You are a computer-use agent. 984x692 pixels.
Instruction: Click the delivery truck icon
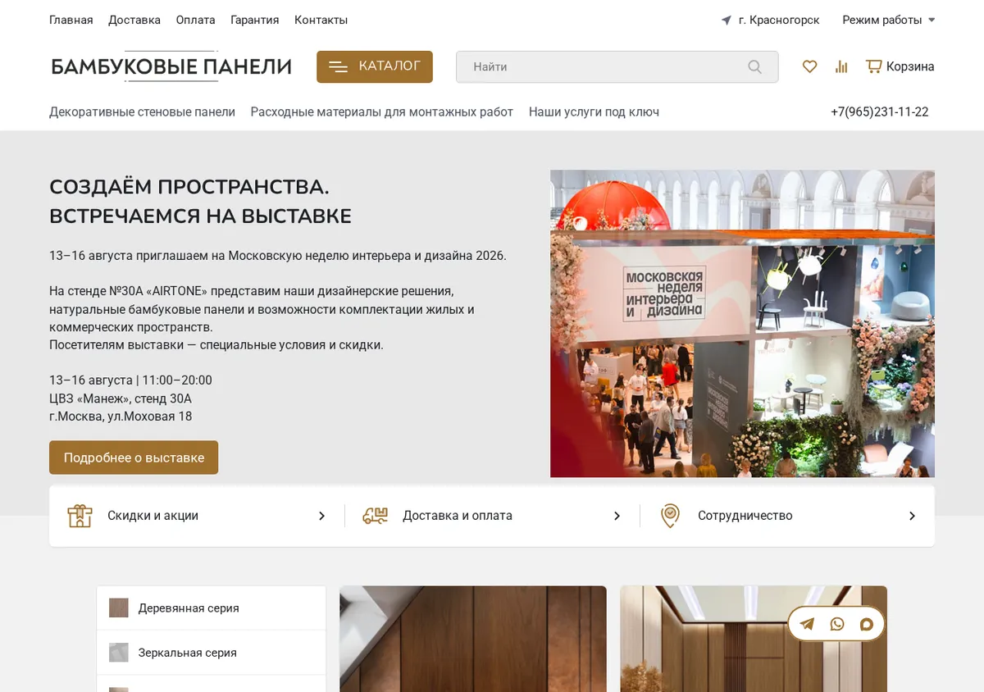(375, 516)
